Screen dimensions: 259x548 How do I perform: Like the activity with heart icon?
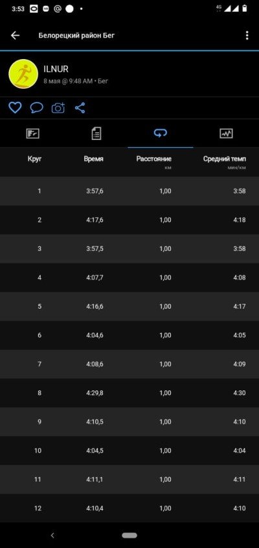pos(15,108)
